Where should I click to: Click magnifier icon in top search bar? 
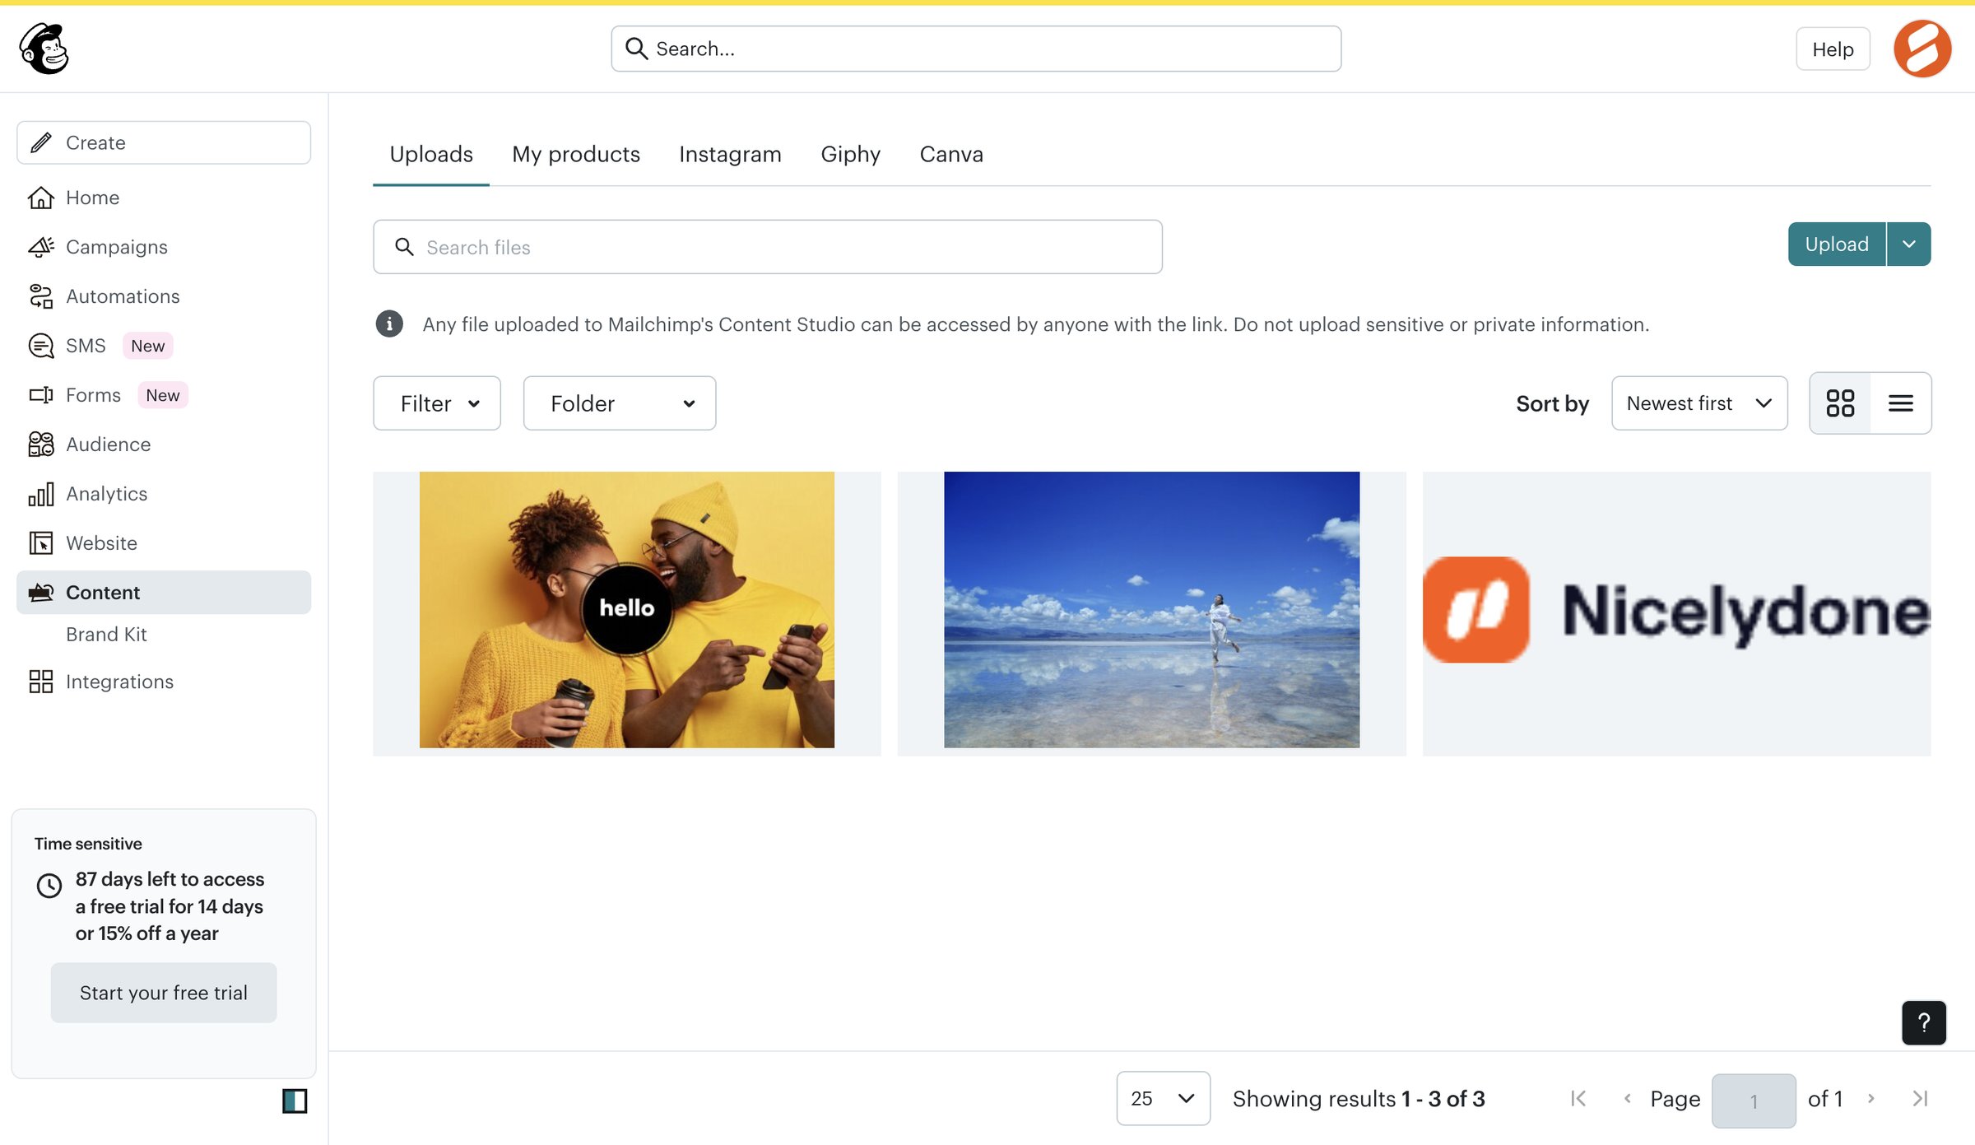coord(636,49)
